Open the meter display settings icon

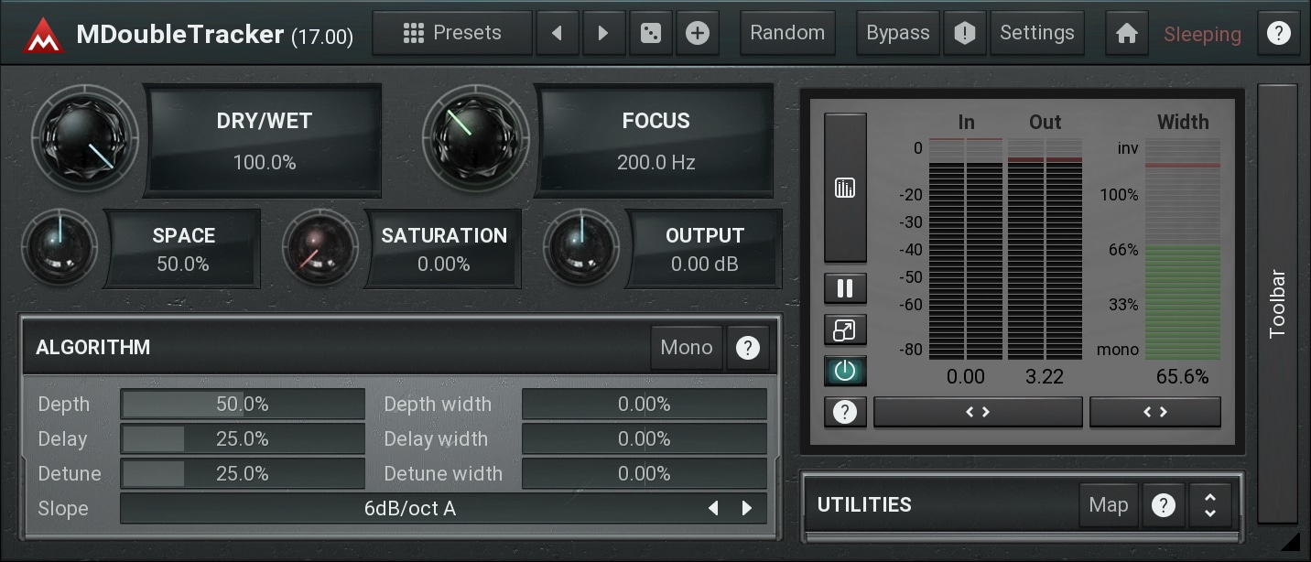(844, 188)
